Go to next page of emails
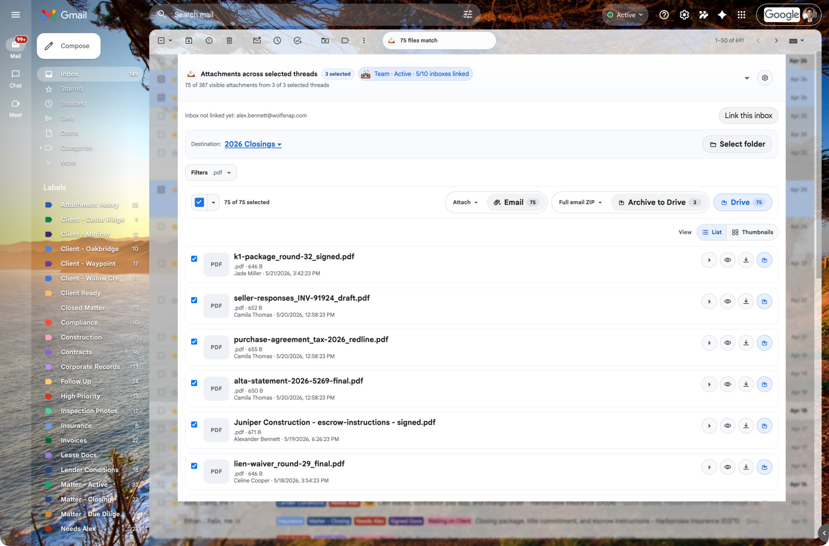829x546 pixels. 776,41
